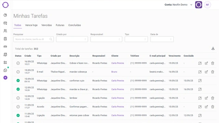Open the NF user avatar menu
Viewport: 219px width, 123px height.
pos(207,5)
